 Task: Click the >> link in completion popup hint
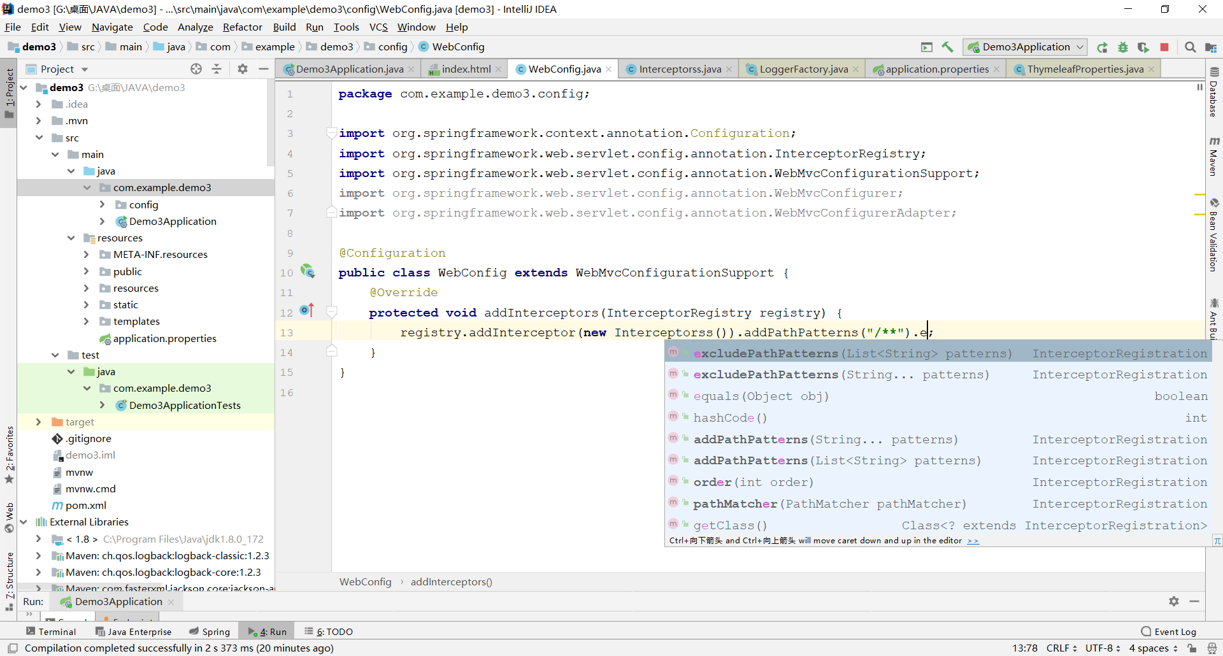coord(973,541)
